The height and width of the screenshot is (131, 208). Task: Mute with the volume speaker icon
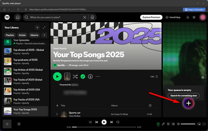(178, 124)
